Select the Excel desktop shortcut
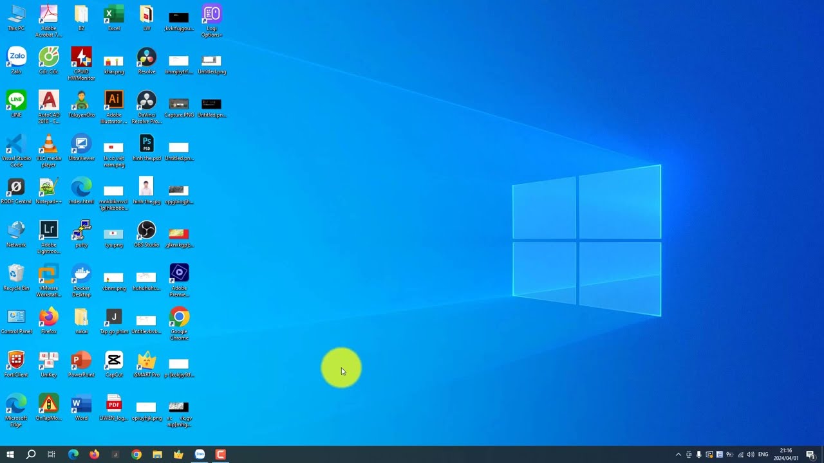Screen dimensions: 824x463 pos(114,18)
